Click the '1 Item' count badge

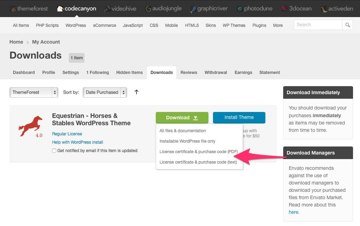(x=77, y=58)
